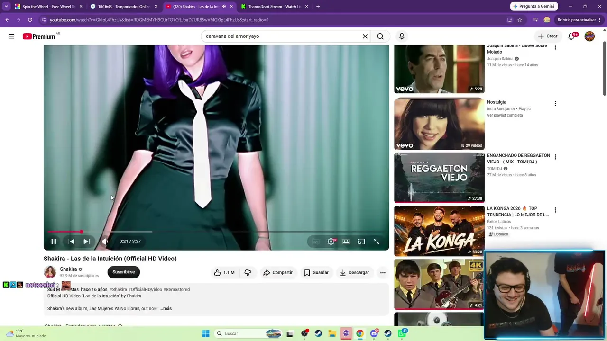Run the search with the magnifier button
This screenshot has width=607, height=341.
[x=380, y=36]
